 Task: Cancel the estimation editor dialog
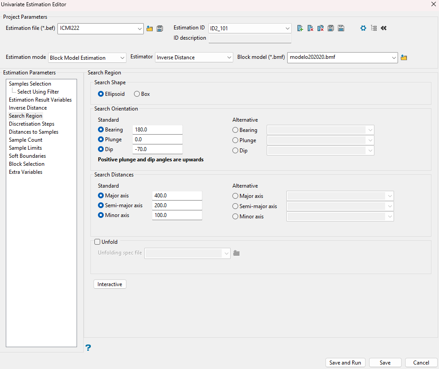pyautogui.click(x=421, y=363)
